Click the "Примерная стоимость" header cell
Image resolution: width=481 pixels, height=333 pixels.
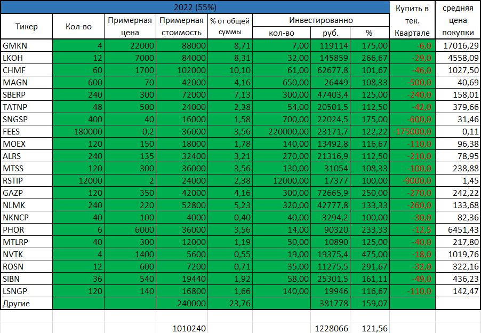click(182, 26)
